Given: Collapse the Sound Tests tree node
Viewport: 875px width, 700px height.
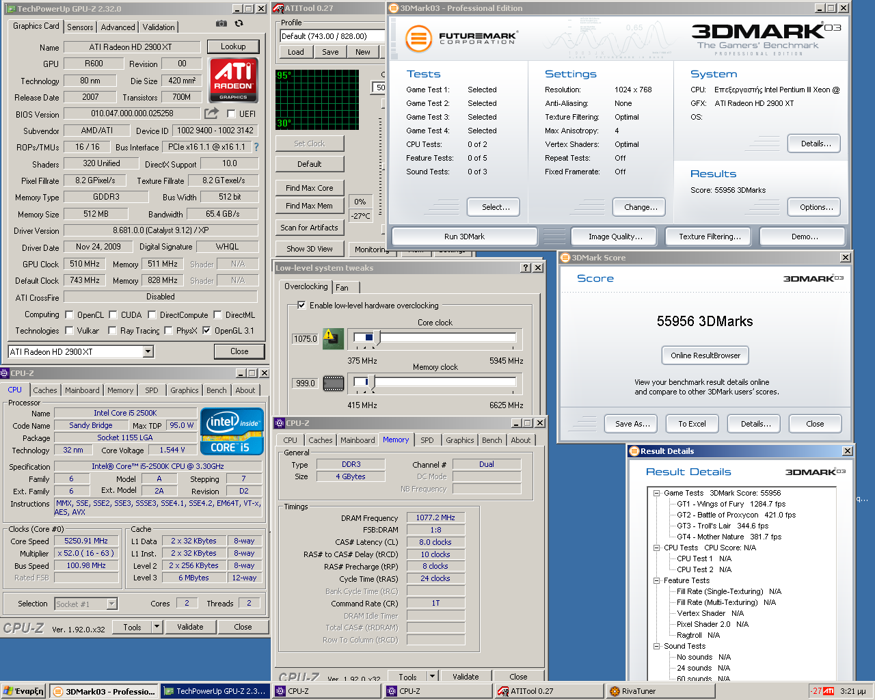Looking at the screenshot, I should [656, 646].
